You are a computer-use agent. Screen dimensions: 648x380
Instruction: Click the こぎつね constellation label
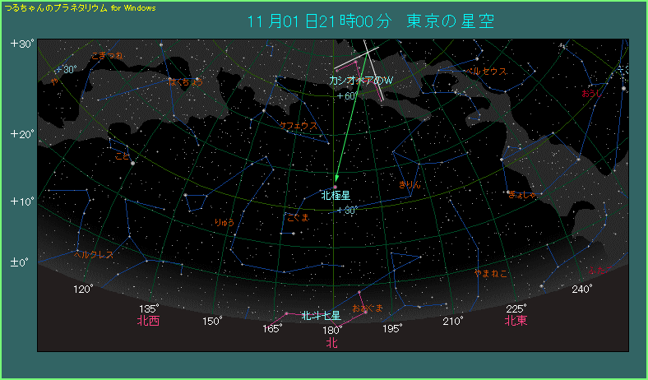point(108,56)
